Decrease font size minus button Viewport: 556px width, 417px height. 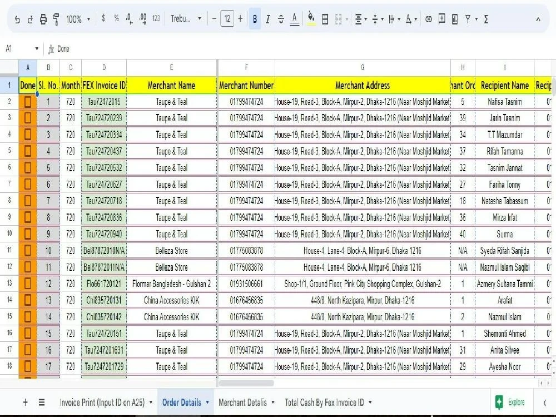[214, 19]
